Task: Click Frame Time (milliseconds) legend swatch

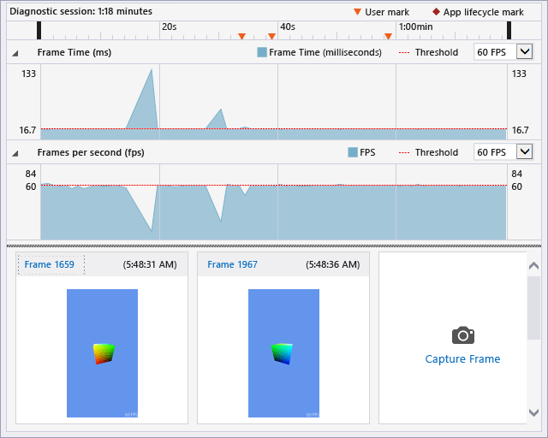Action: [x=262, y=52]
